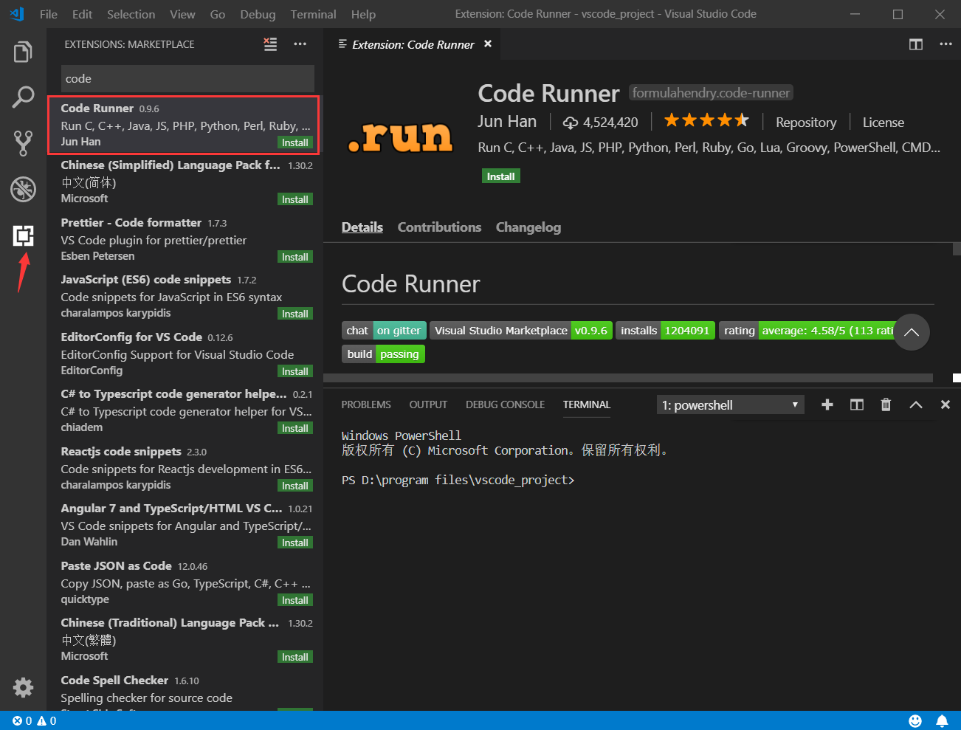Install Reactjs code snippets
Viewport: 961px width, 730px height.
(295, 486)
